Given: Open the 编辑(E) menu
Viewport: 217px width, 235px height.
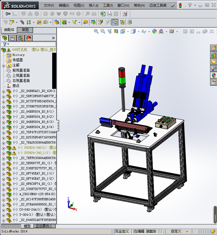Looking at the screenshot, I should click(64, 5).
